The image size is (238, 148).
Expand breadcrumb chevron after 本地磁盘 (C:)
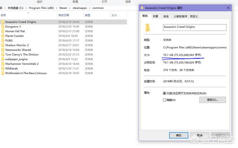coord(26,8)
